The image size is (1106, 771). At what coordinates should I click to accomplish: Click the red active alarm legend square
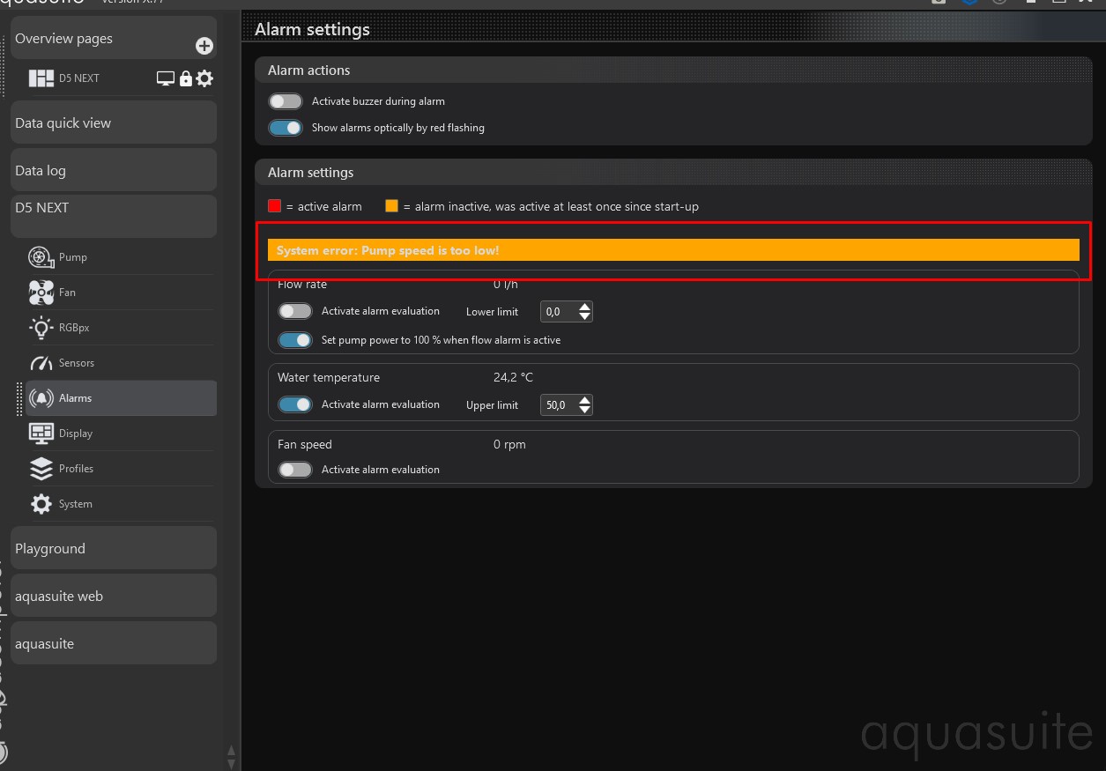[x=275, y=206]
